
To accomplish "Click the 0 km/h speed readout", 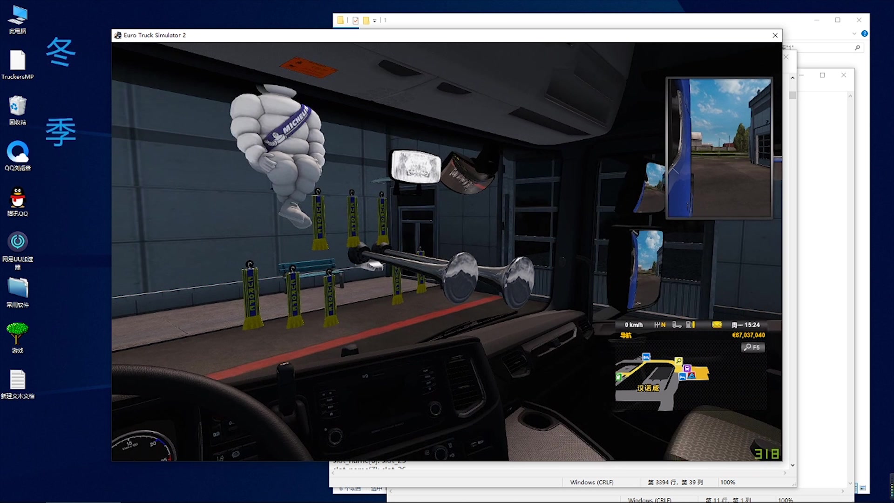I will [634, 325].
